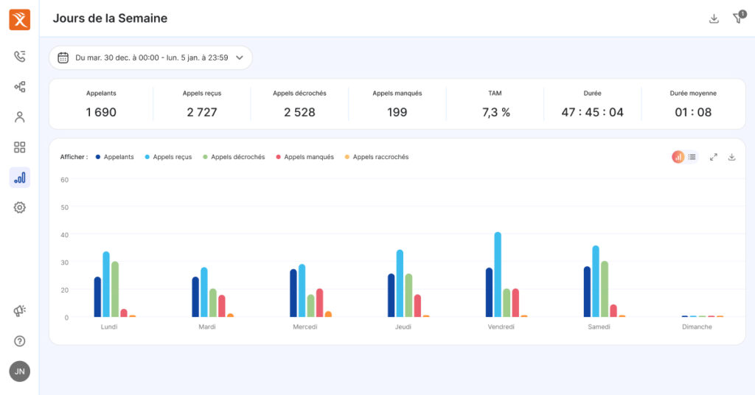Open the call routing flow icon
The height and width of the screenshot is (395, 755).
click(x=19, y=87)
